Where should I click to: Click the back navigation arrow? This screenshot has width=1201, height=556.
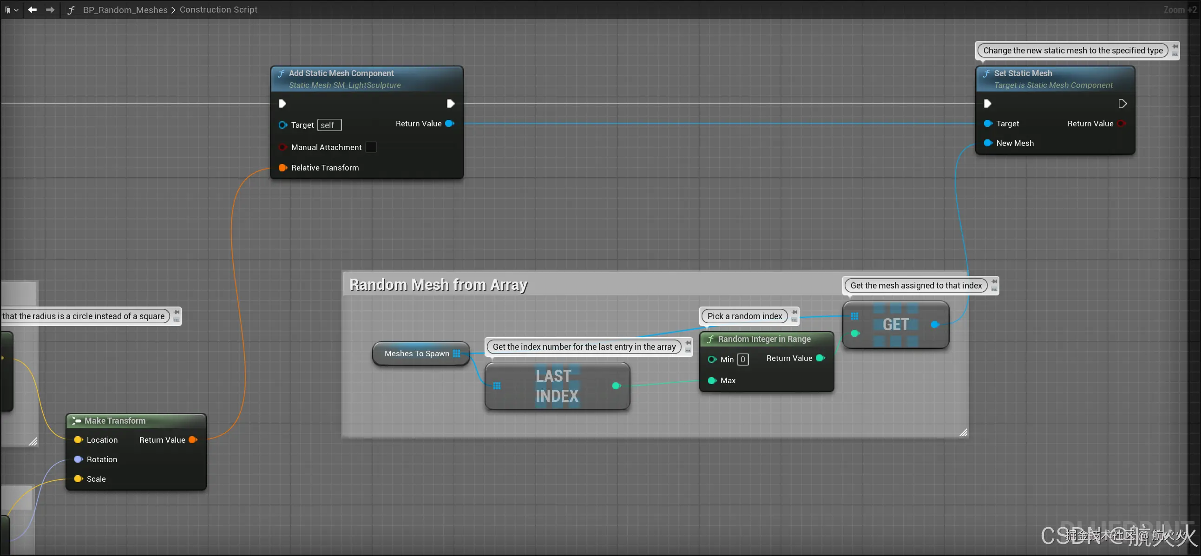pyautogui.click(x=32, y=10)
